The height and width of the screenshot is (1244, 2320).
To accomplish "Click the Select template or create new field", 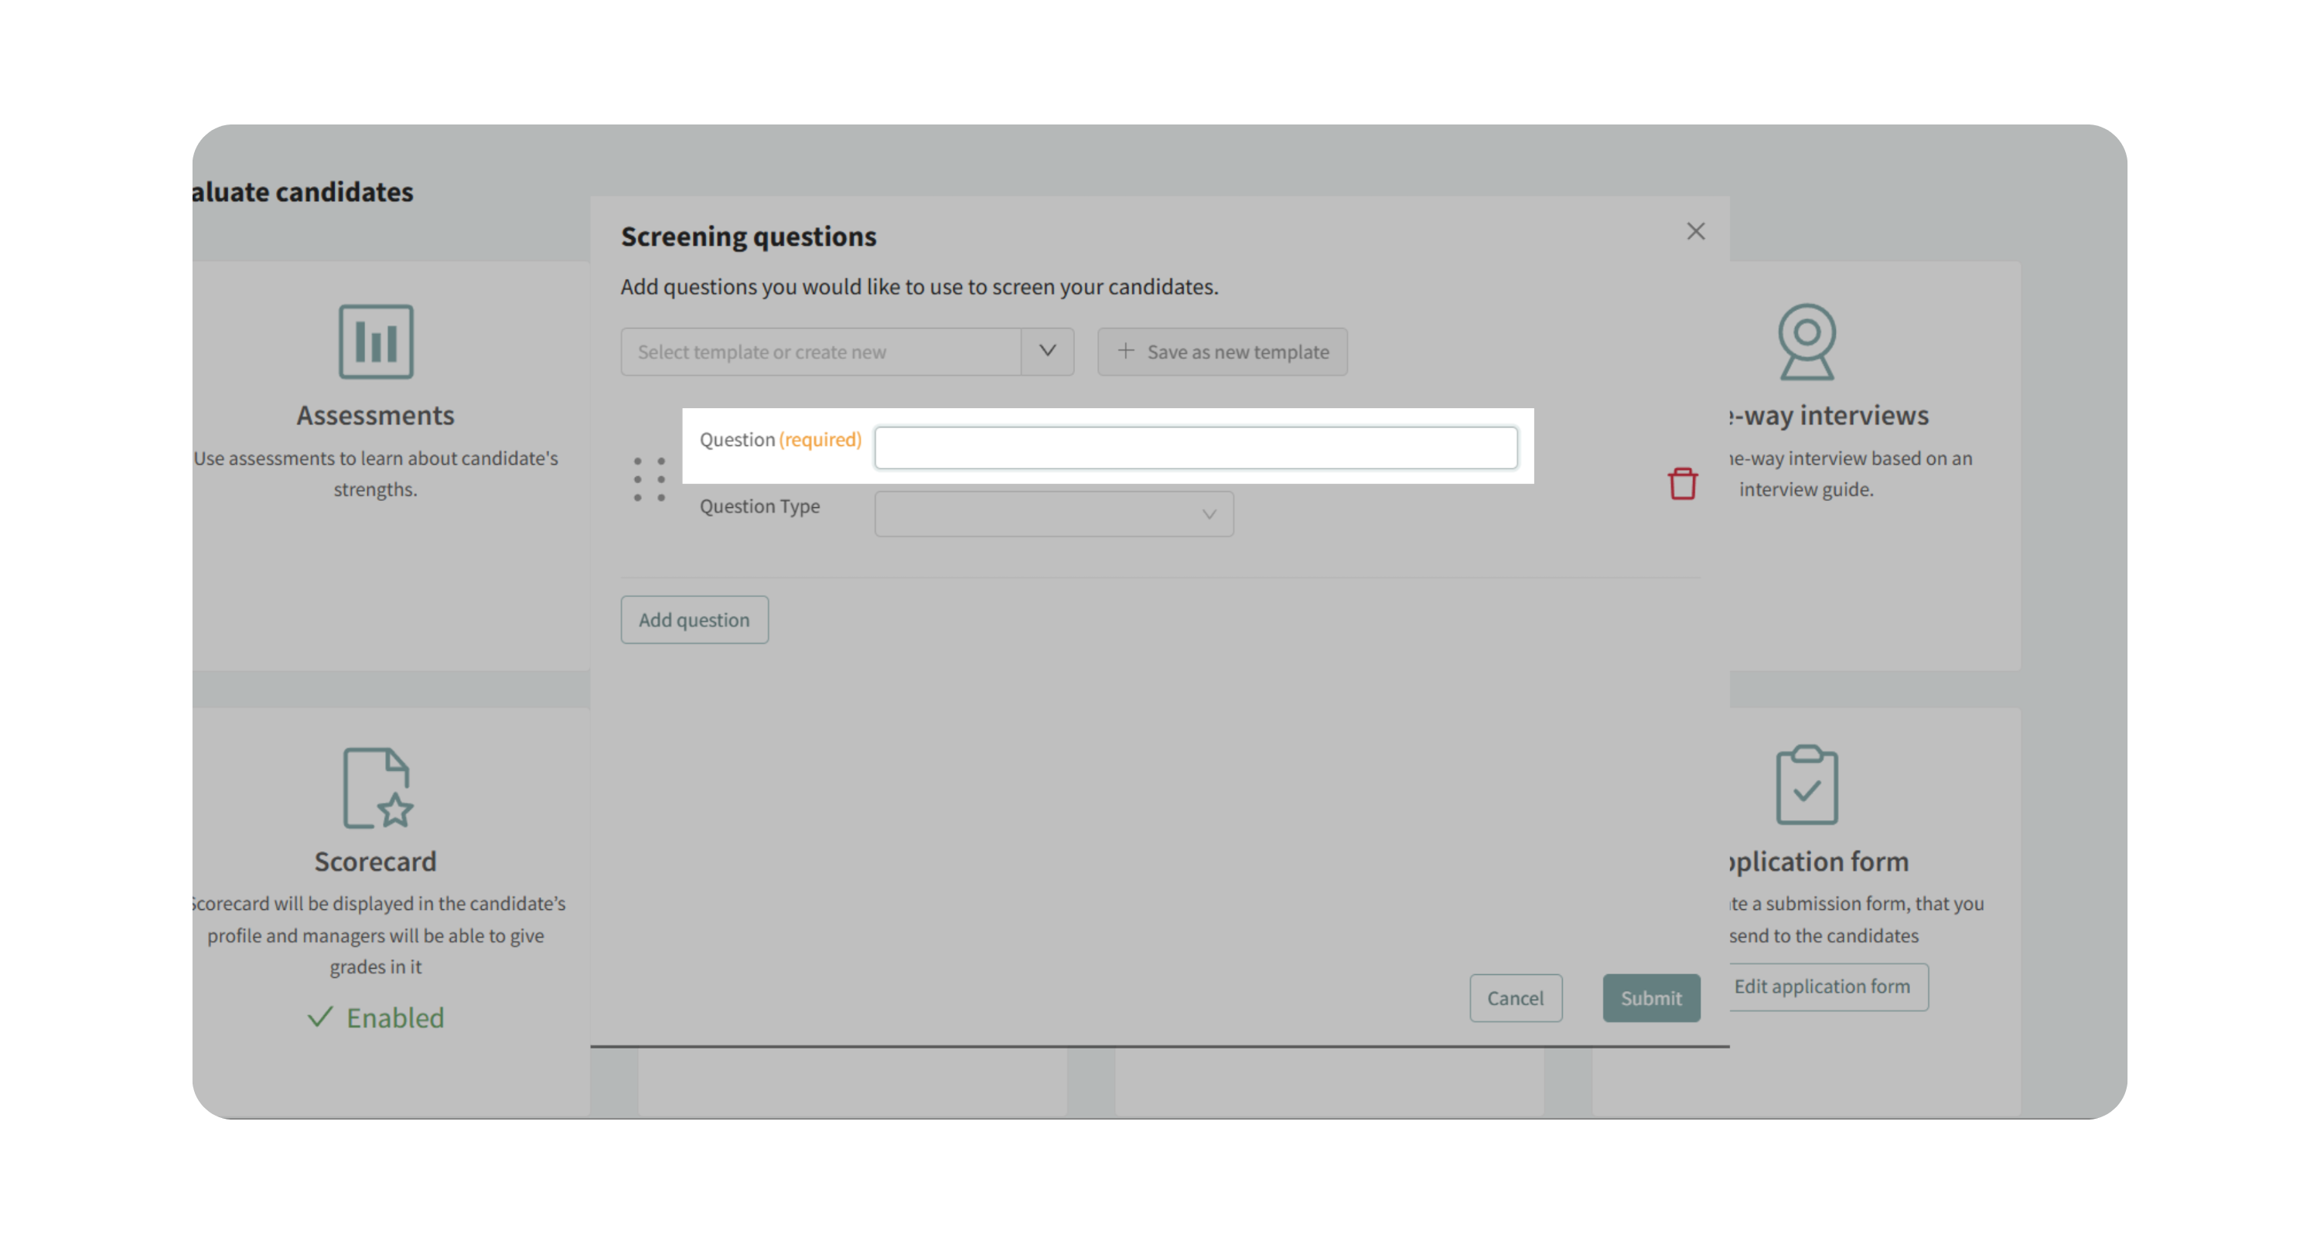I will 820,352.
